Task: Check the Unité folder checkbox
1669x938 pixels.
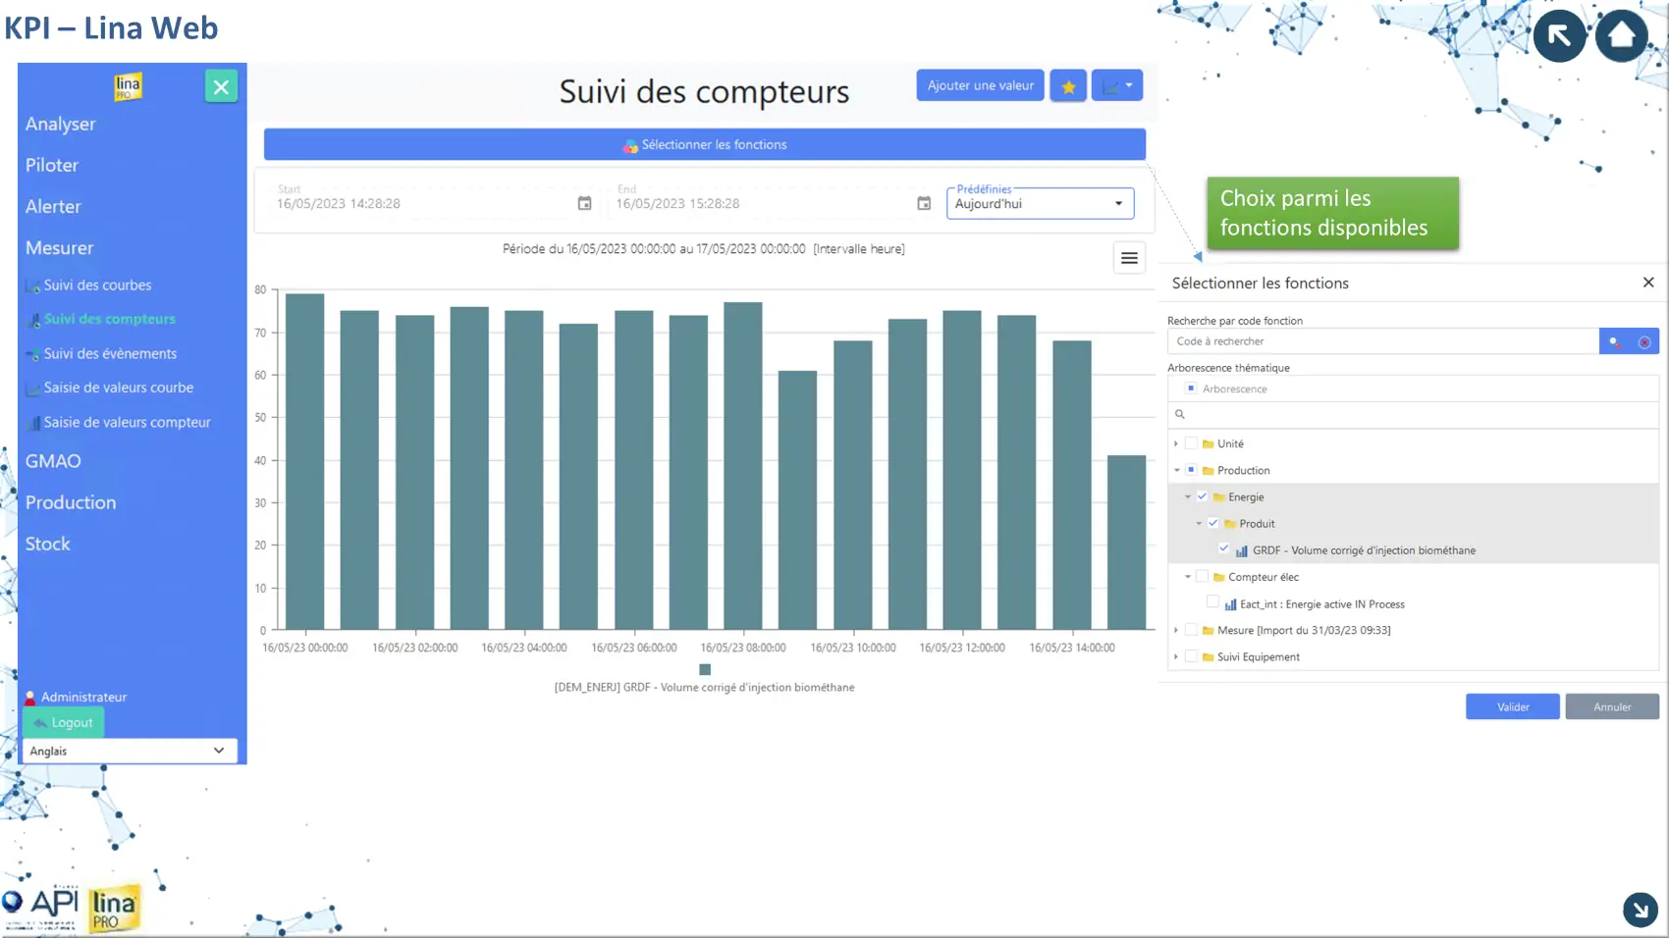Action: (1191, 443)
